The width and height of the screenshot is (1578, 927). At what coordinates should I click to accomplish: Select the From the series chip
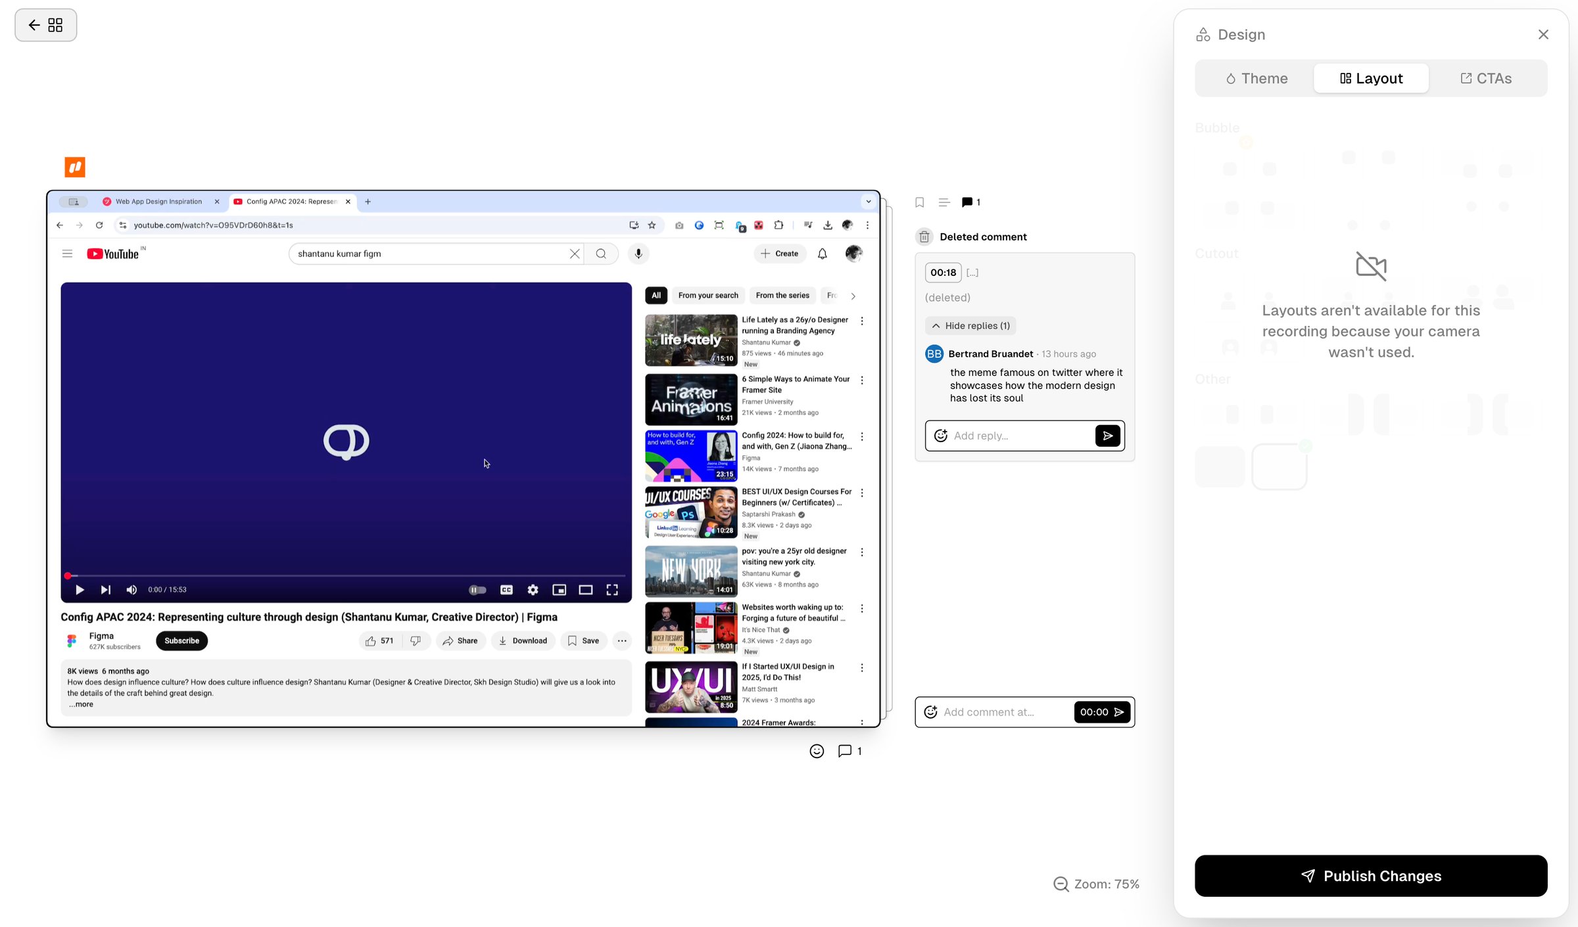click(782, 296)
